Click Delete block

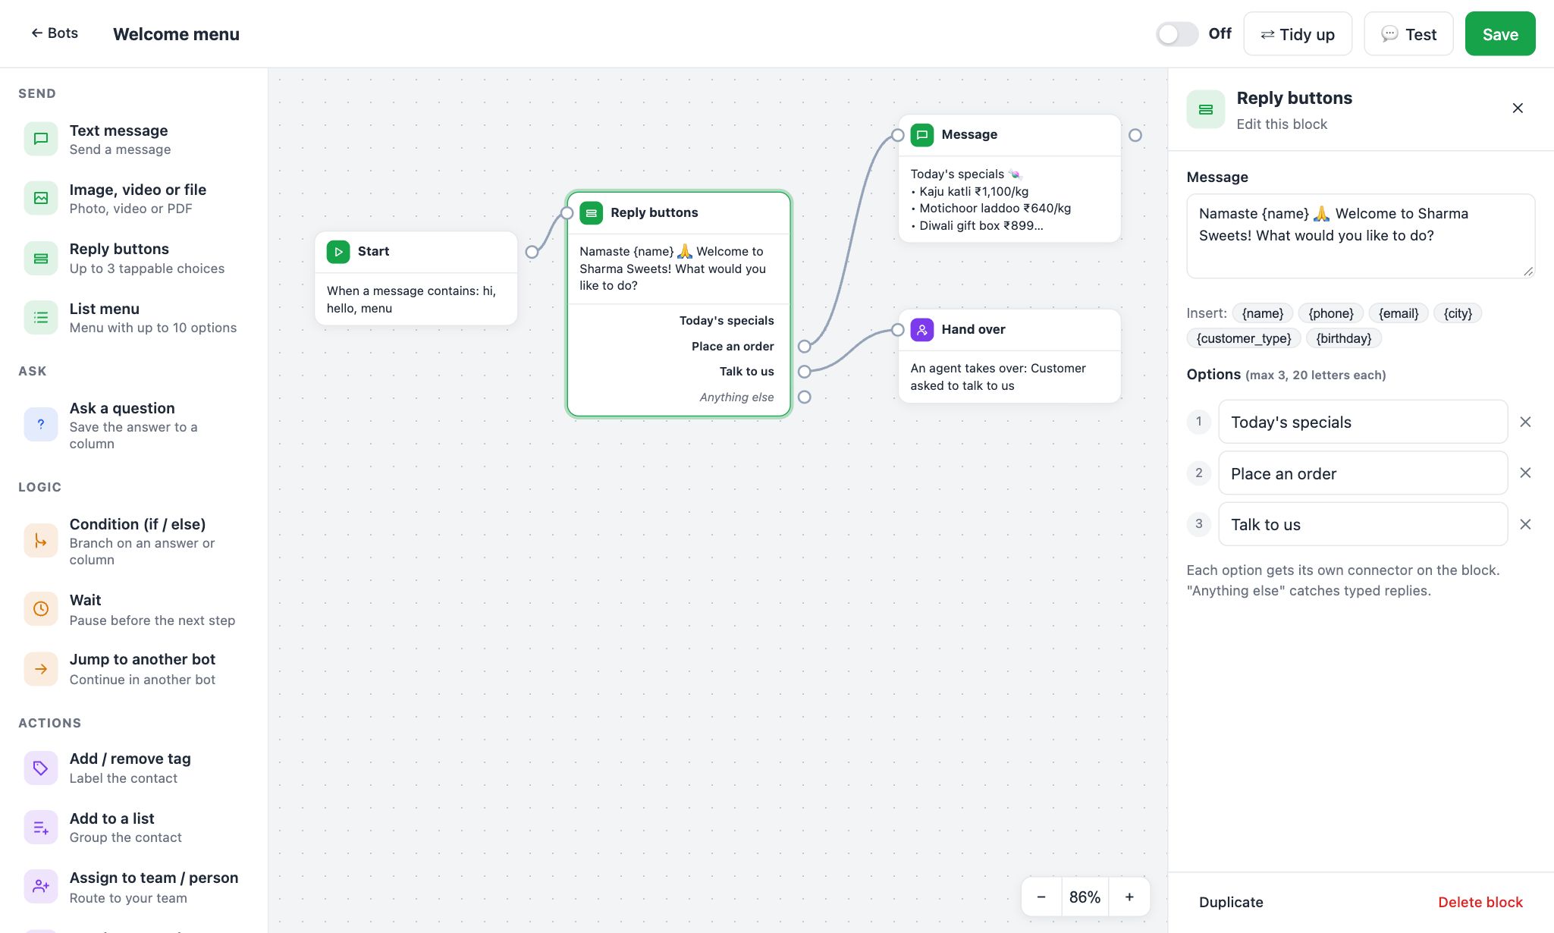click(1480, 903)
